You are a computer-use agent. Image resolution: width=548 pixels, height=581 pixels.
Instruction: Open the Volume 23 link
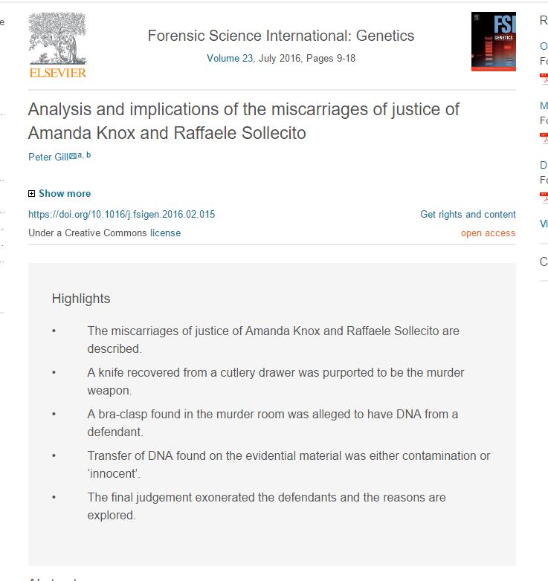(x=230, y=58)
